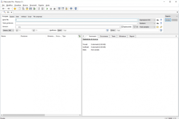Click help question mark beside Nome file
Image resolution: width=179 pixels, height=119 pixels.
point(161,20)
